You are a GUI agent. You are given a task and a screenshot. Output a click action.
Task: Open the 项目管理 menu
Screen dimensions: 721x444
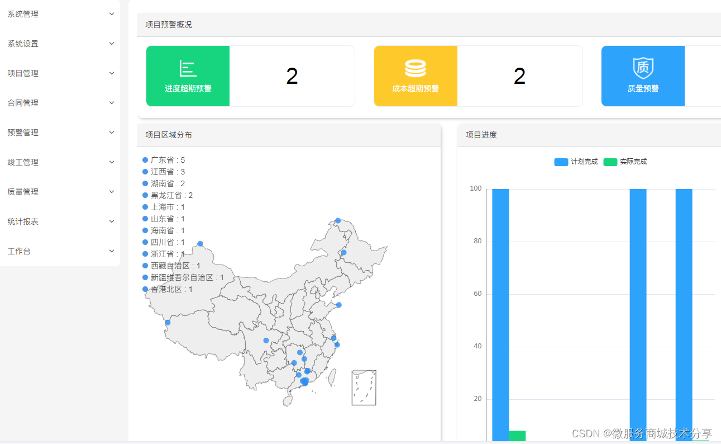tap(60, 73)
